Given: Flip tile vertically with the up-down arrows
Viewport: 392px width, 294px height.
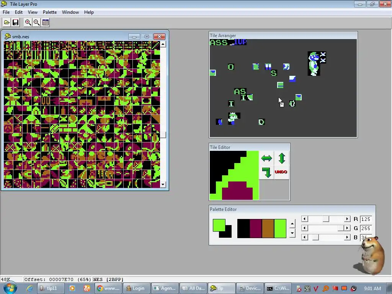Looking at the screenshot, I should pyautogui.click(x=282, y=158).
